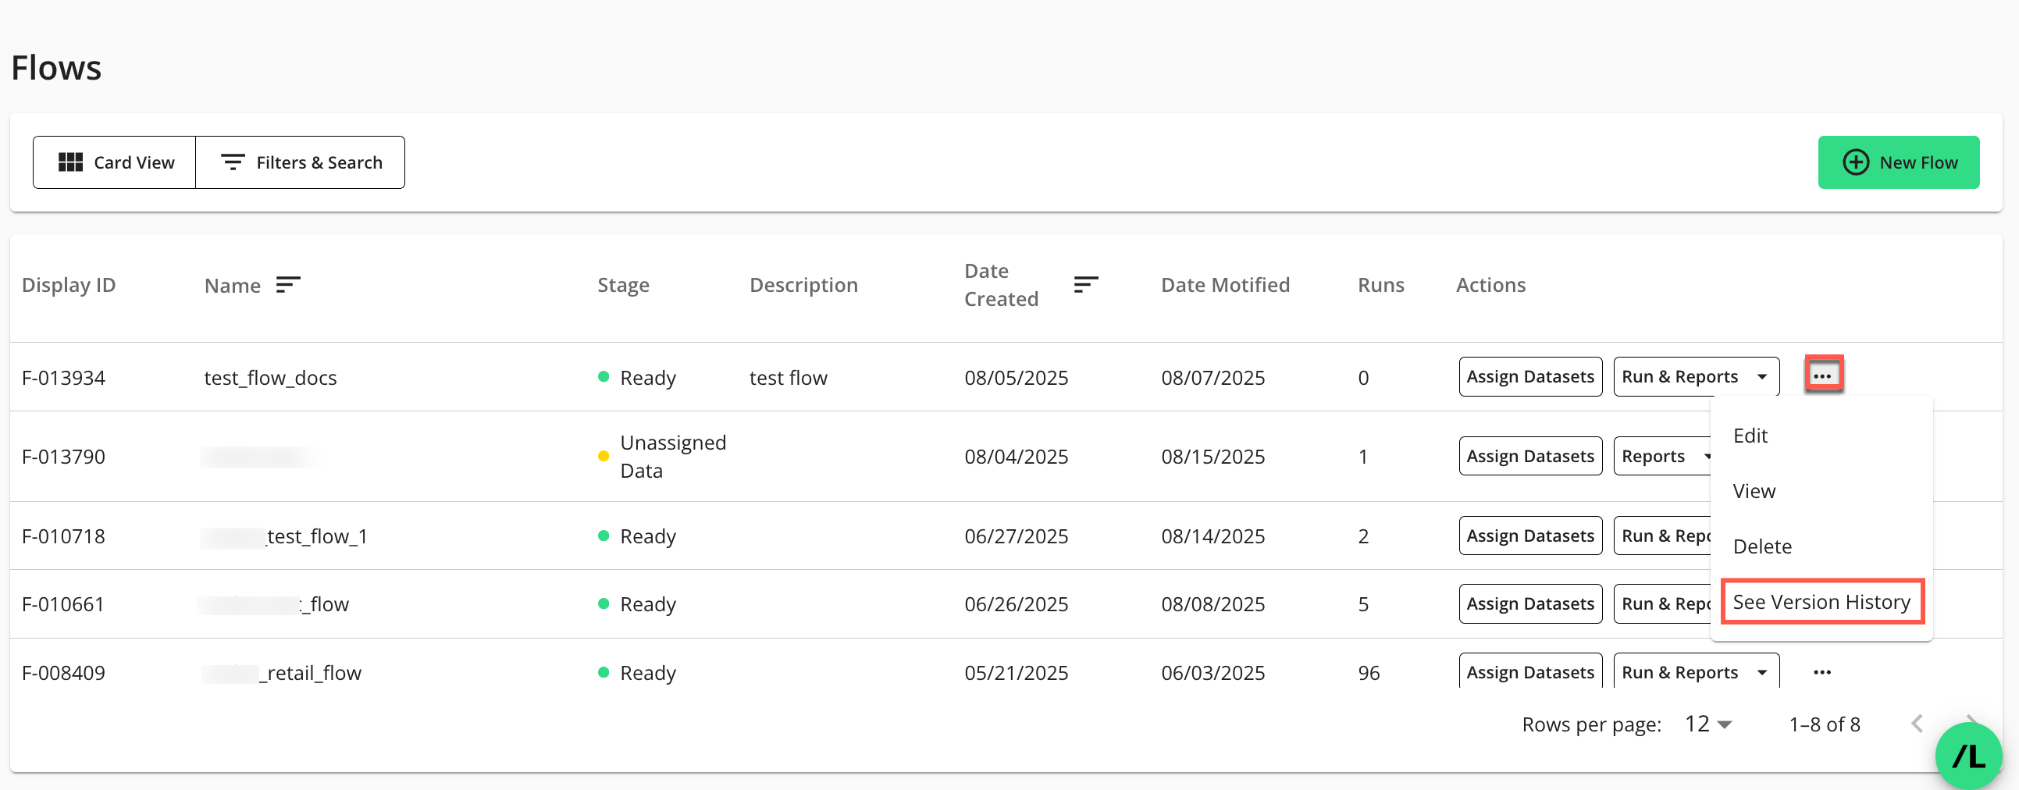Open See Version History menu item

click(1821, 602)
